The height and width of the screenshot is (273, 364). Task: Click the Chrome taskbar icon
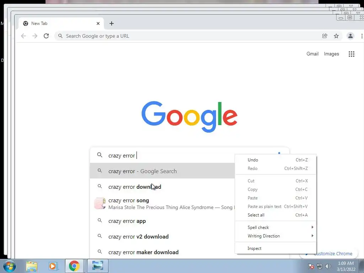point(74,266)
